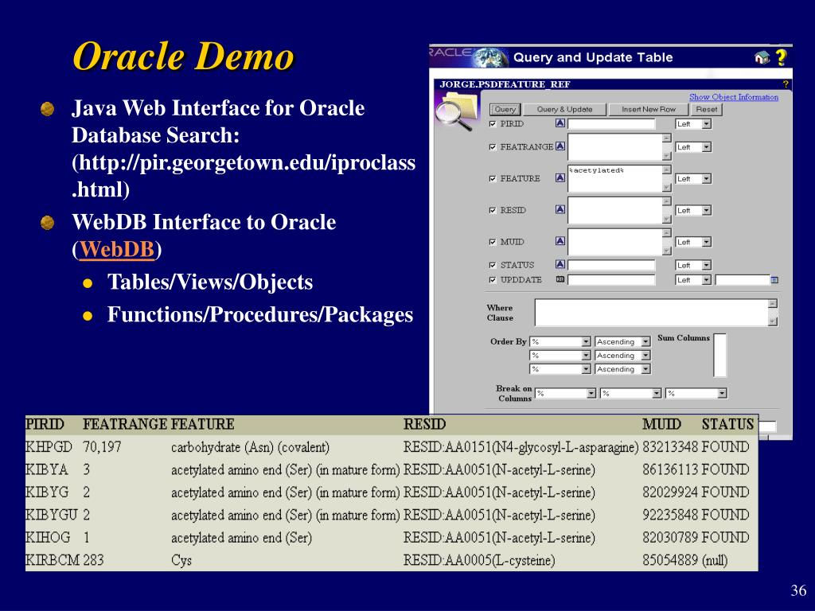Click the FEATURE field scrollbar
This screenshot has width=815, height=611.
tap(667, 178)
